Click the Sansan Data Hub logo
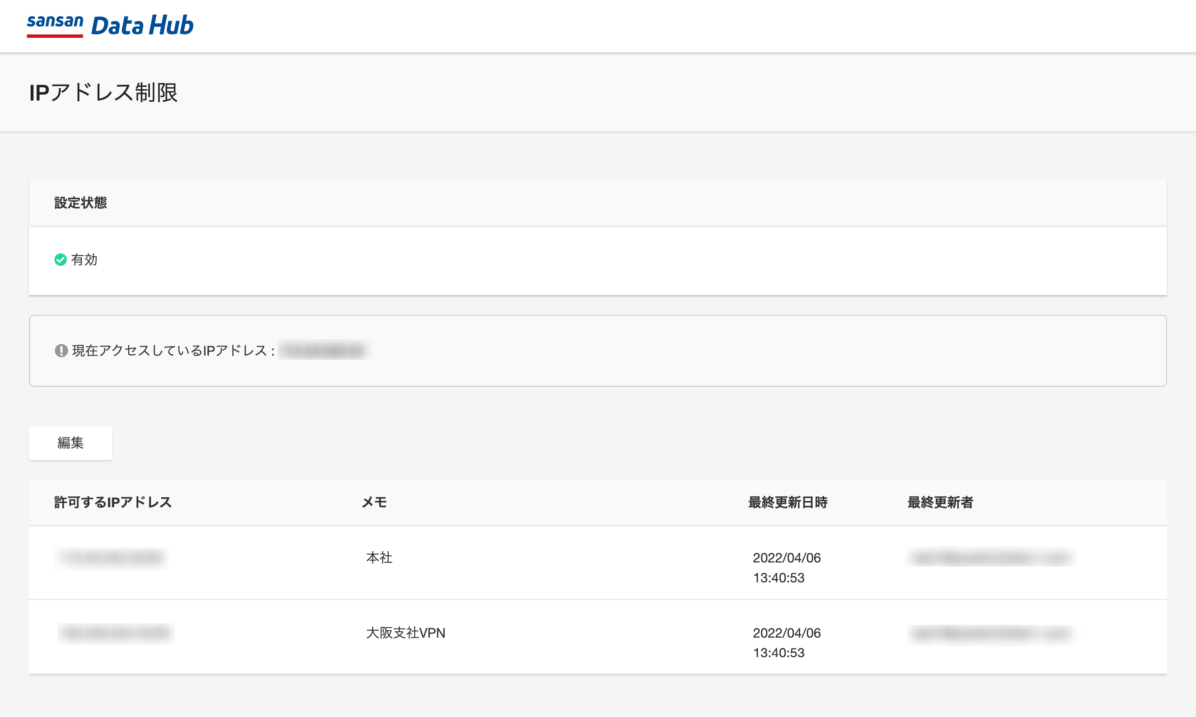The image size is (1196, 717). click(x=110, y=25)
